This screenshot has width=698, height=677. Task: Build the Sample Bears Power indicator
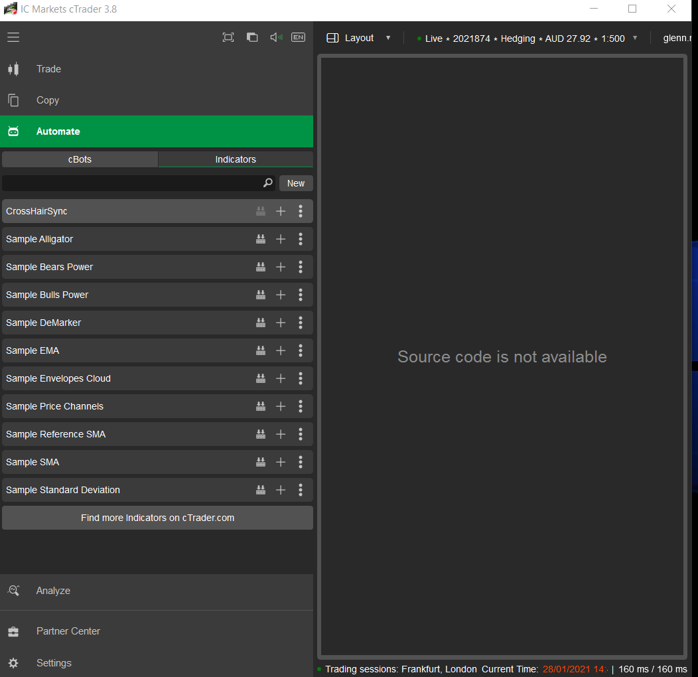(261, 267)
